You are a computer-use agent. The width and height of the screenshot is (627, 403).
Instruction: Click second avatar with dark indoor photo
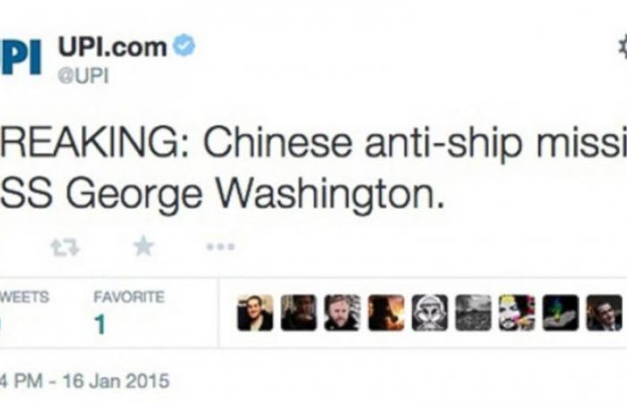pyautogui.click(x=298, y=313)
